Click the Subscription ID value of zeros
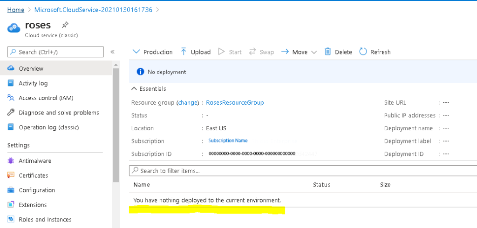 (x=252, y=154)
